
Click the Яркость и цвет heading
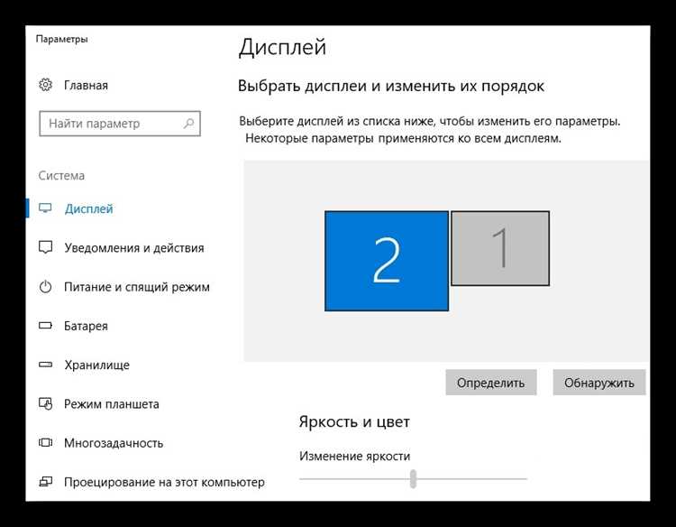click(x=354, y=421)
